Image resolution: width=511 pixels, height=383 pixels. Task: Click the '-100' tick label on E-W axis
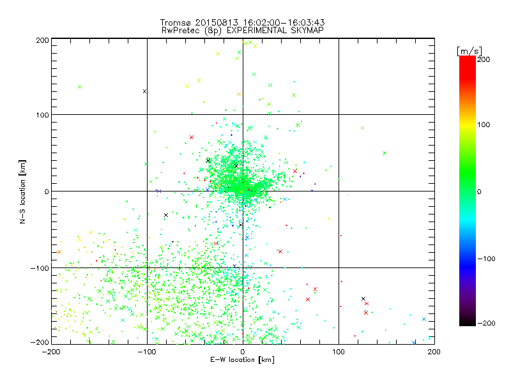point(148,352)
